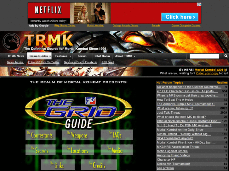
Task: Open The Weapons guide button
Action: point(78,135)
